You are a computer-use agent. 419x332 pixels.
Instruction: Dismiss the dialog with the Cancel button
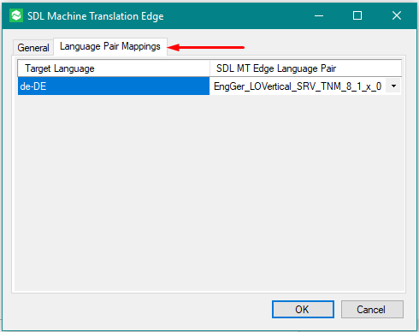372,309
